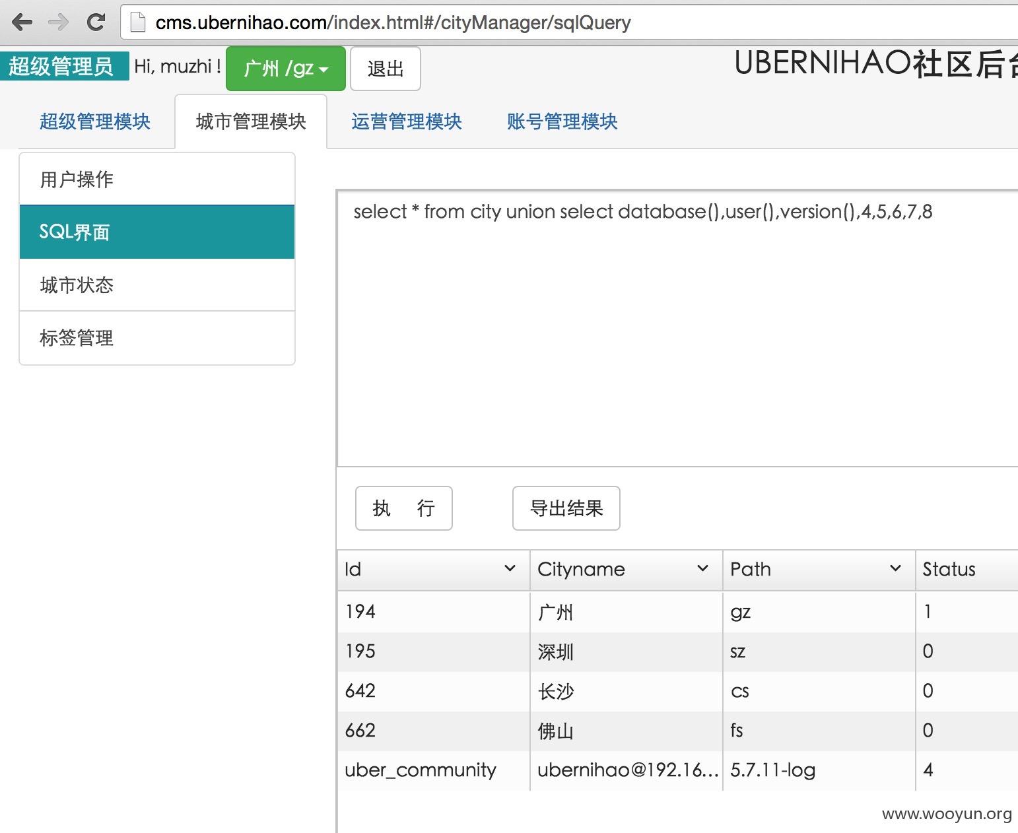
Task: Select cell with Id 195
Action: tap(434, 651)
